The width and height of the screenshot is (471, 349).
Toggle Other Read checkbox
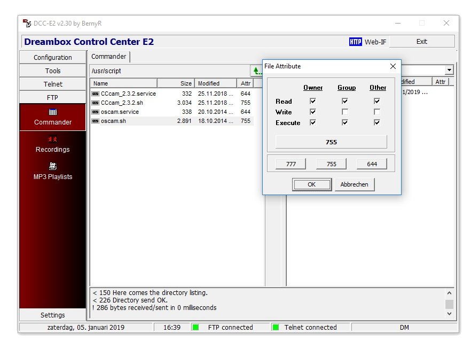pyautogui.click(x=377, y=101)
